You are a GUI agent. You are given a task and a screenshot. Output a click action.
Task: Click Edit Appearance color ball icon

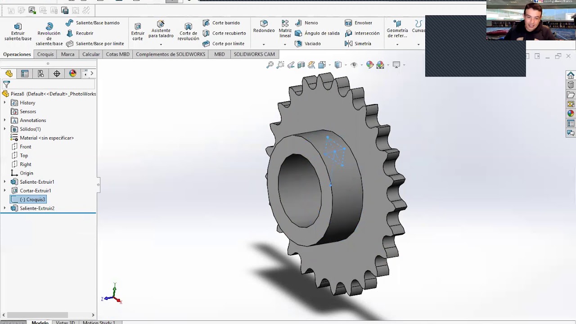[370, 65]
